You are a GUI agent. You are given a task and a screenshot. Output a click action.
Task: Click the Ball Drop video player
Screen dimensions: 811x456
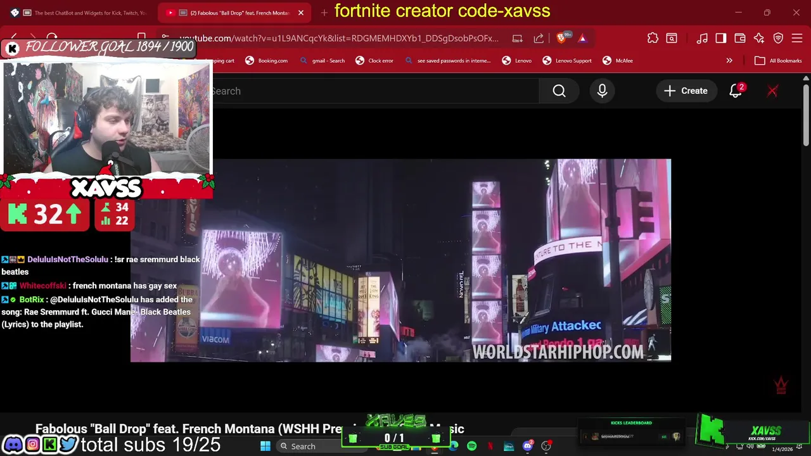click(400, 260)
